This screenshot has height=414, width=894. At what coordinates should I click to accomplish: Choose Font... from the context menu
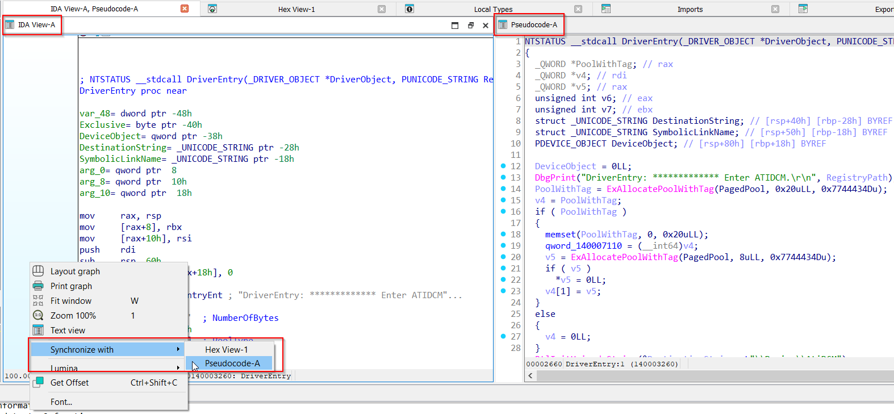click(61, 402)
